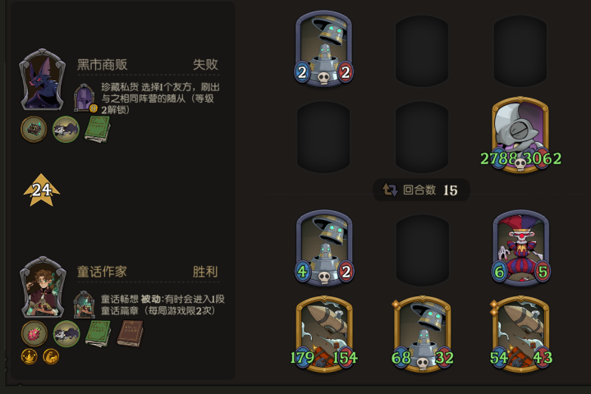Viewport: 591px width, 394px height.
Task: Click the round chest trinket under 黑市商贩
Action: coord(34,129)
